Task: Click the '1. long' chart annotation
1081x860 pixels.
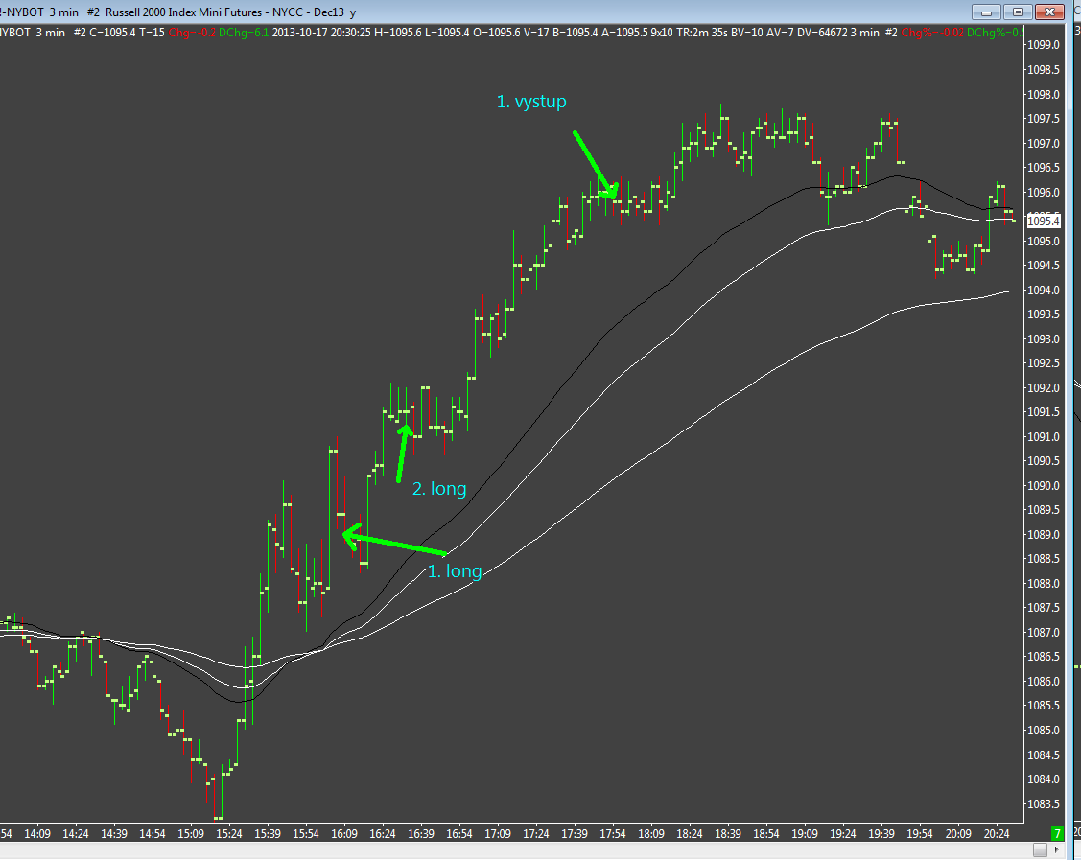Action: coord(455,571)
